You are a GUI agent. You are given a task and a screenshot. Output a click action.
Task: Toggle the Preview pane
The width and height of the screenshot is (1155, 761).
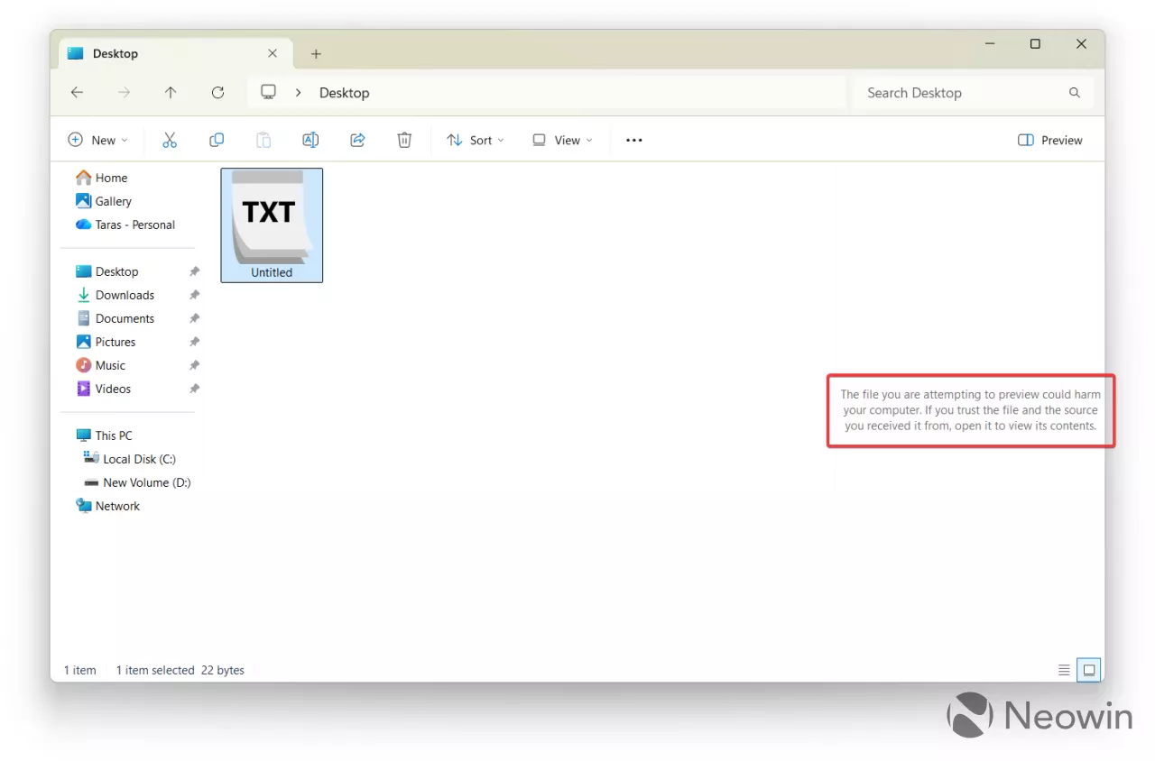click(x=1049, y=140)
